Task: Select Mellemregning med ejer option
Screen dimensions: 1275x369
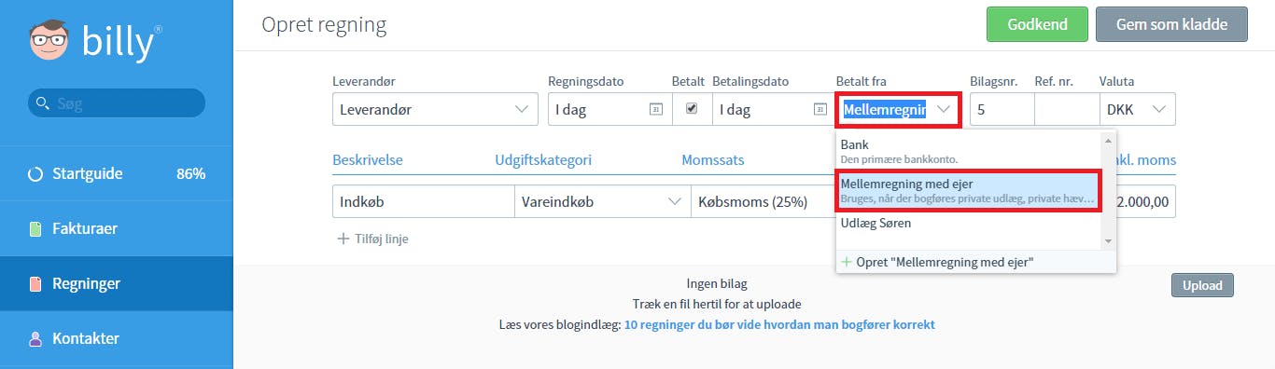Action: pos(968,191)
